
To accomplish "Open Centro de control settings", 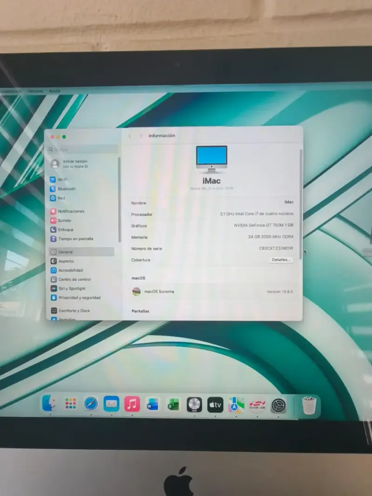I will [71, 280].
